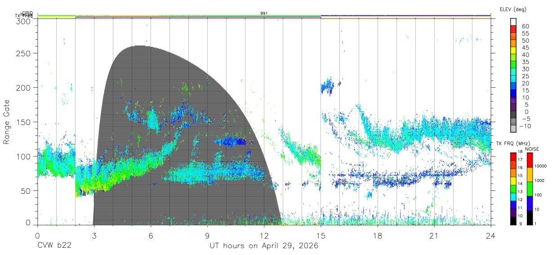
Task: Click the 45 label on the ELEV scale
Action: [x=525, y=48]
